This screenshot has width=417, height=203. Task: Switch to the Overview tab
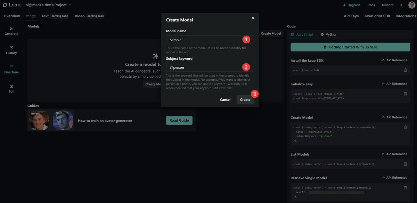[12, 16]
